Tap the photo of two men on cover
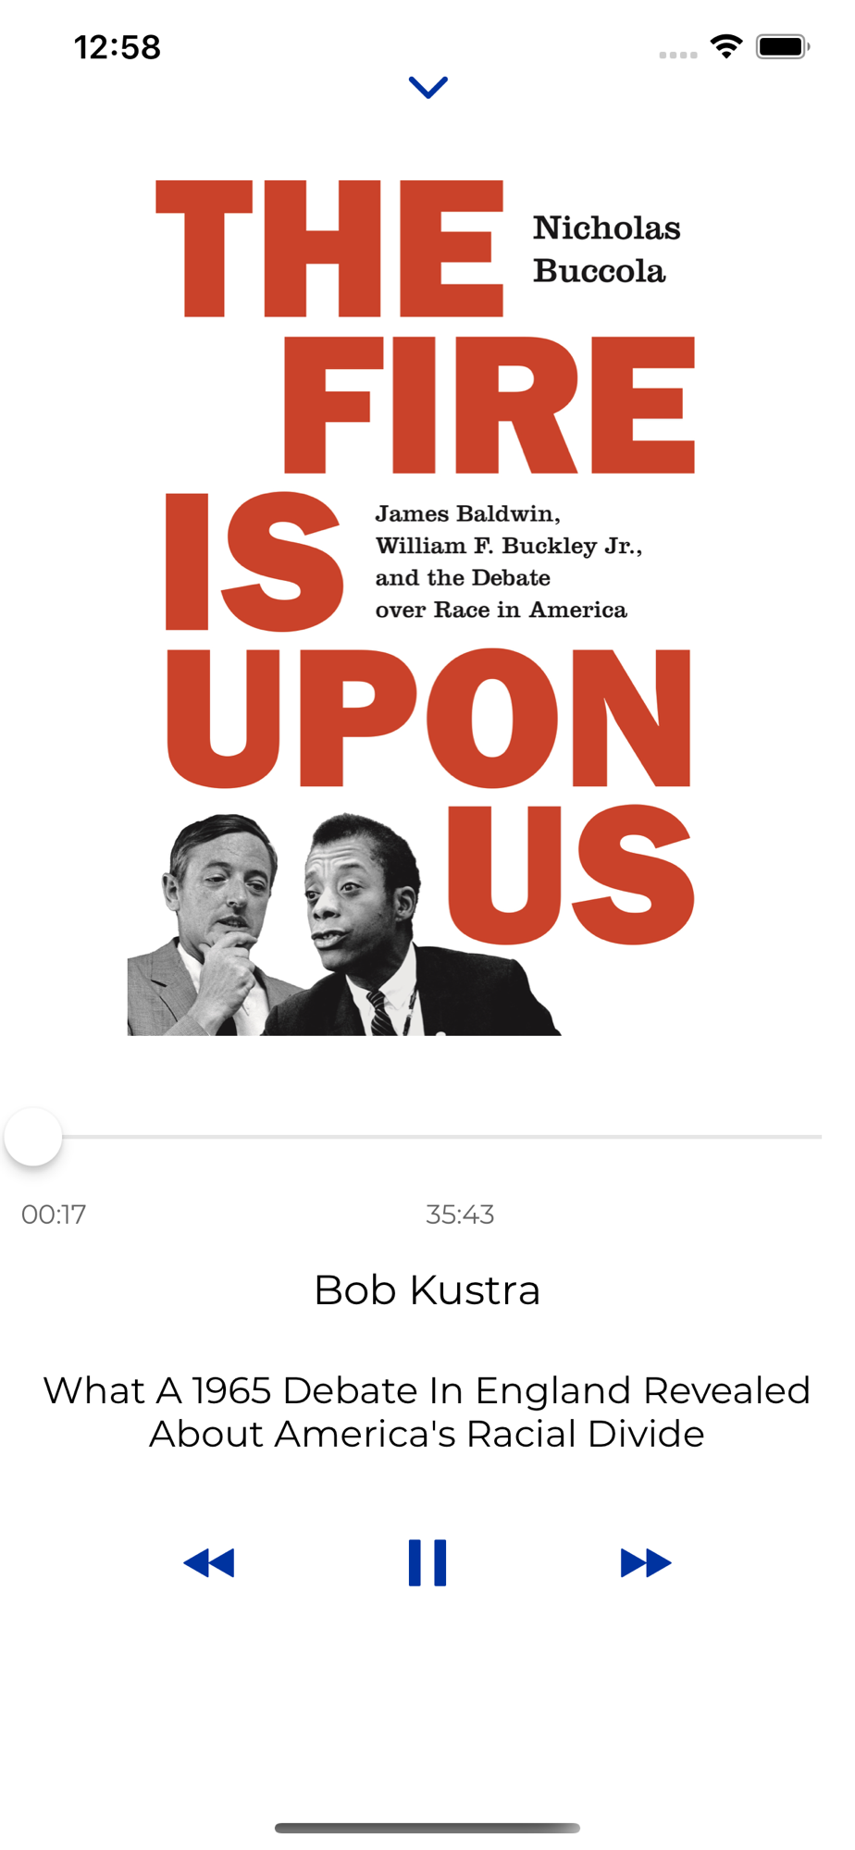 click(x=344, y=924)
